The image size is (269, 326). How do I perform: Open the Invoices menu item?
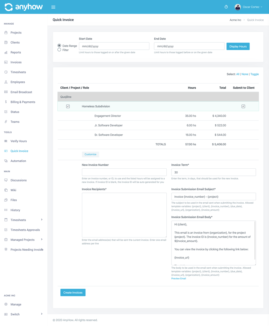pyautogui.click(x=16, y=62)
